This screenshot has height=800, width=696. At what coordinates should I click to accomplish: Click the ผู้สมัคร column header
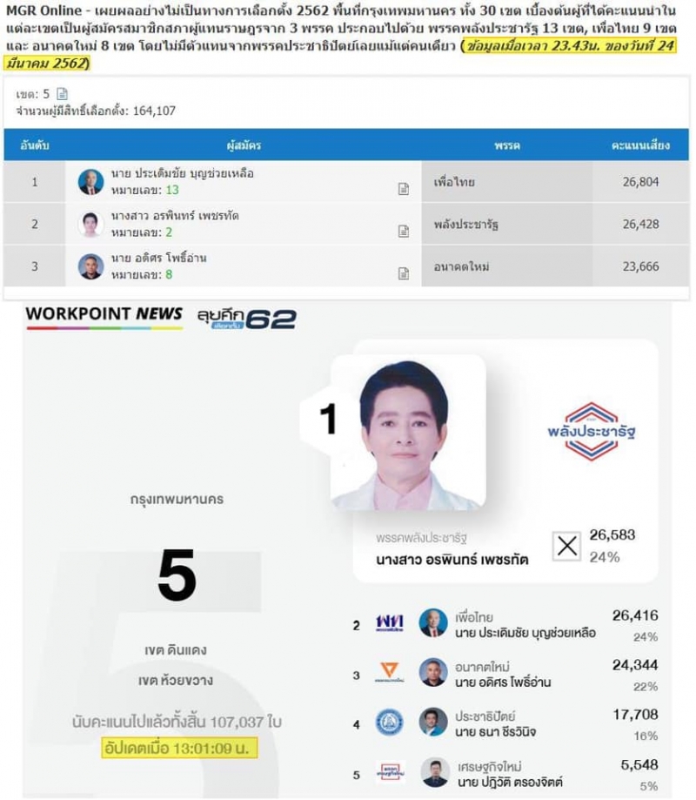click(244, 145)
